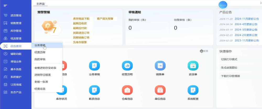Open the 进货单 shortcut icon

(193, 66)
